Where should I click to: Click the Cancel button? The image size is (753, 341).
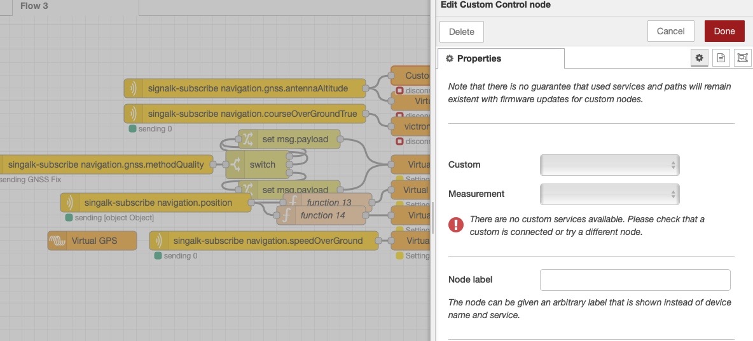pyautogui.click(x=670, y=31)
